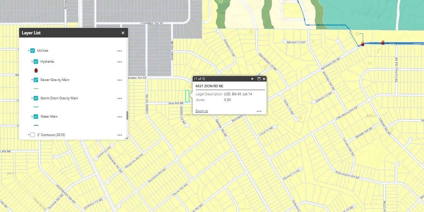Select the highlighted parcel on Zion Rd
The image size is (424, 212).
point(188,96)
